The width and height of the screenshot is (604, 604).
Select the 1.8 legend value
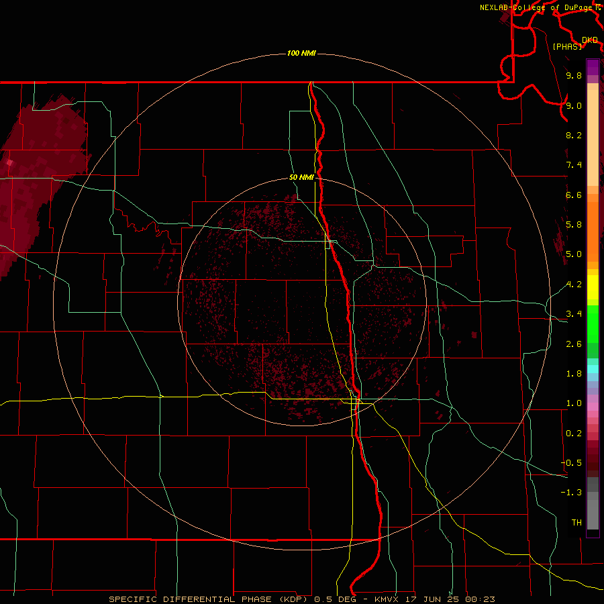[x=574, y=374]
